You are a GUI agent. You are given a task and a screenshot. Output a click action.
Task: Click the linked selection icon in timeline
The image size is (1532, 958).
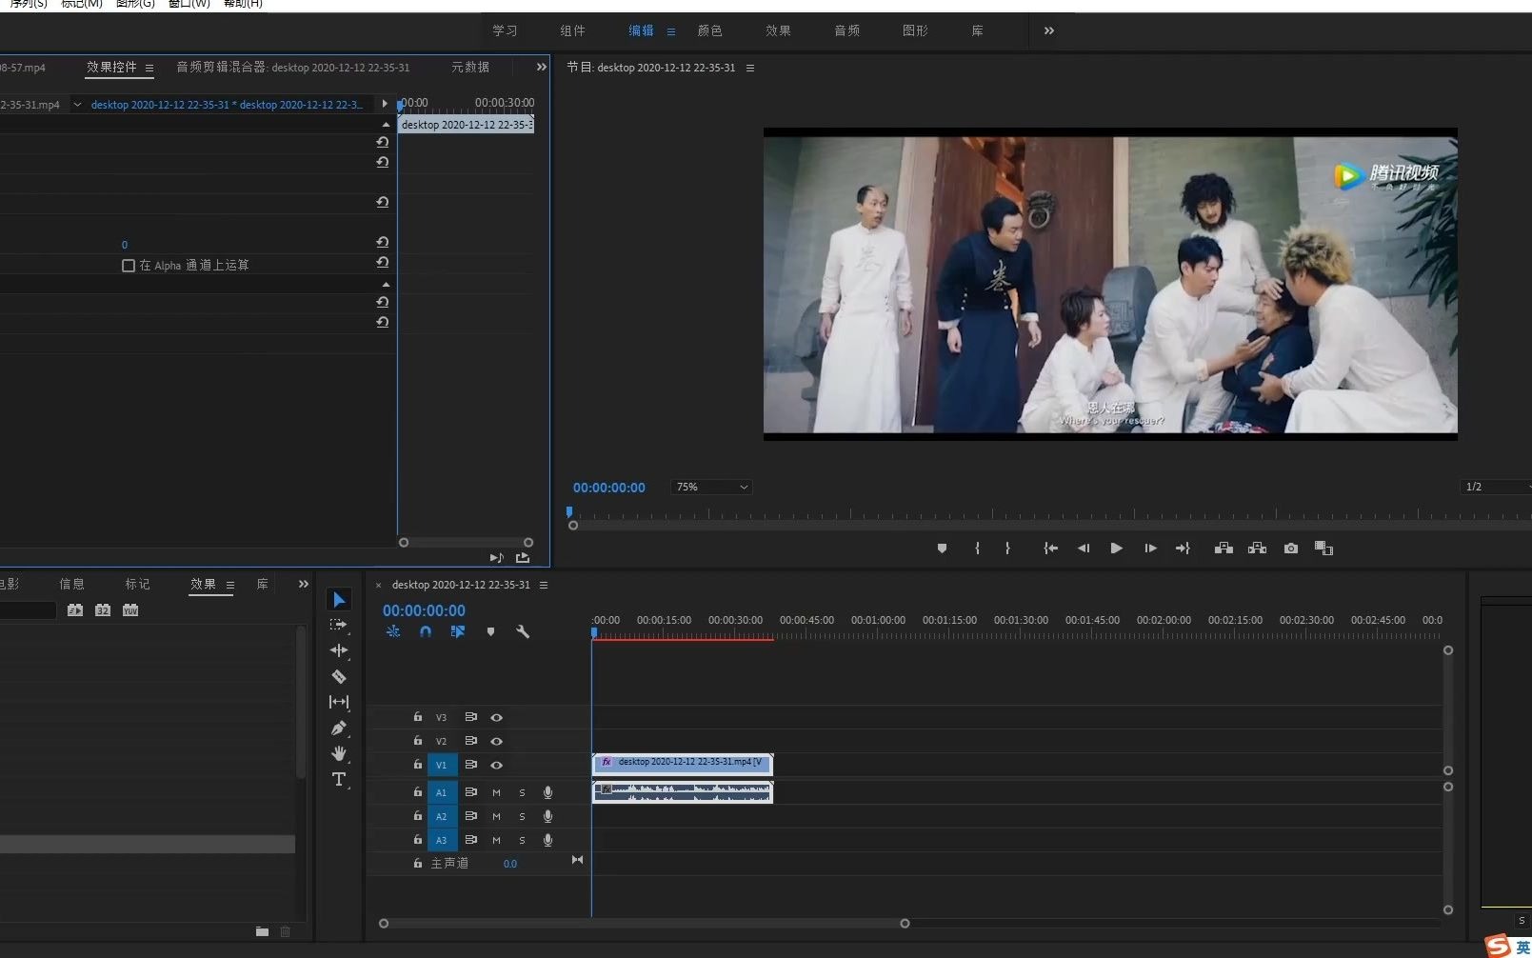458,631
